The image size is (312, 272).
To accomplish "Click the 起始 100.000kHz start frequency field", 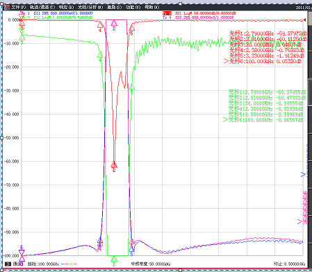I will (43, 264).
